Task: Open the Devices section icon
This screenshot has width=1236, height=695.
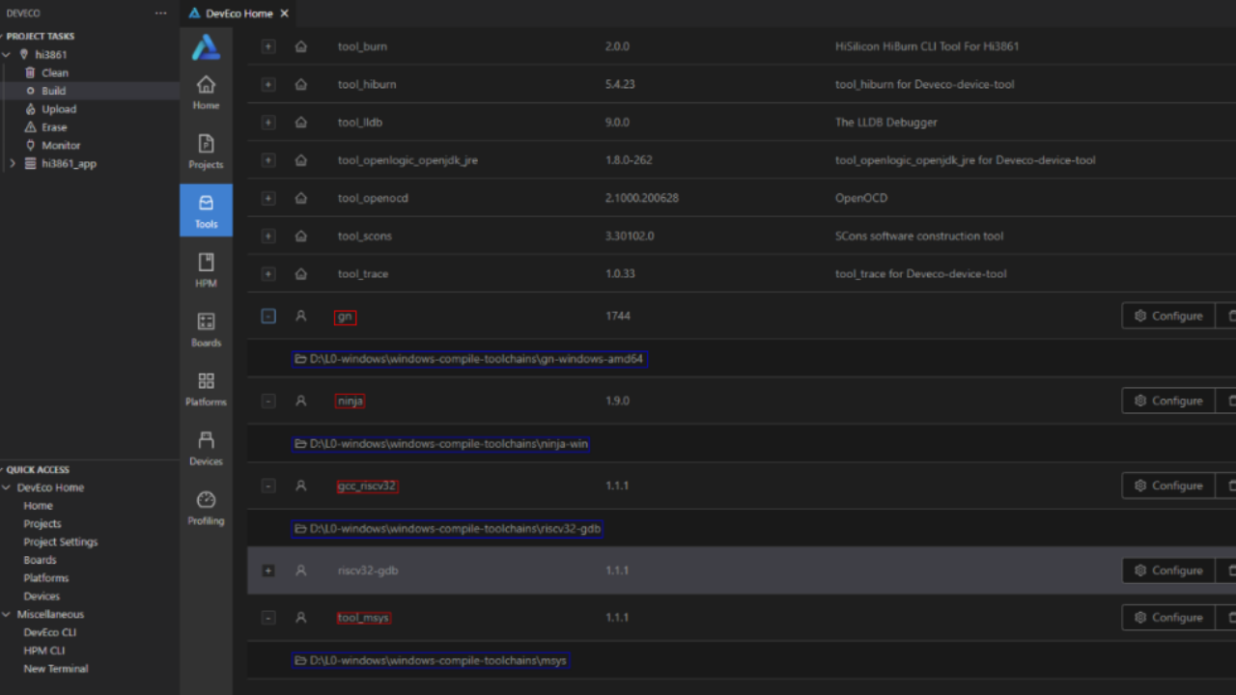Action: tap(206, 448)
